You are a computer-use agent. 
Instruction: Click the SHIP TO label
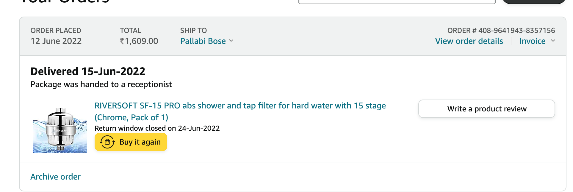[x=193, y=31]
